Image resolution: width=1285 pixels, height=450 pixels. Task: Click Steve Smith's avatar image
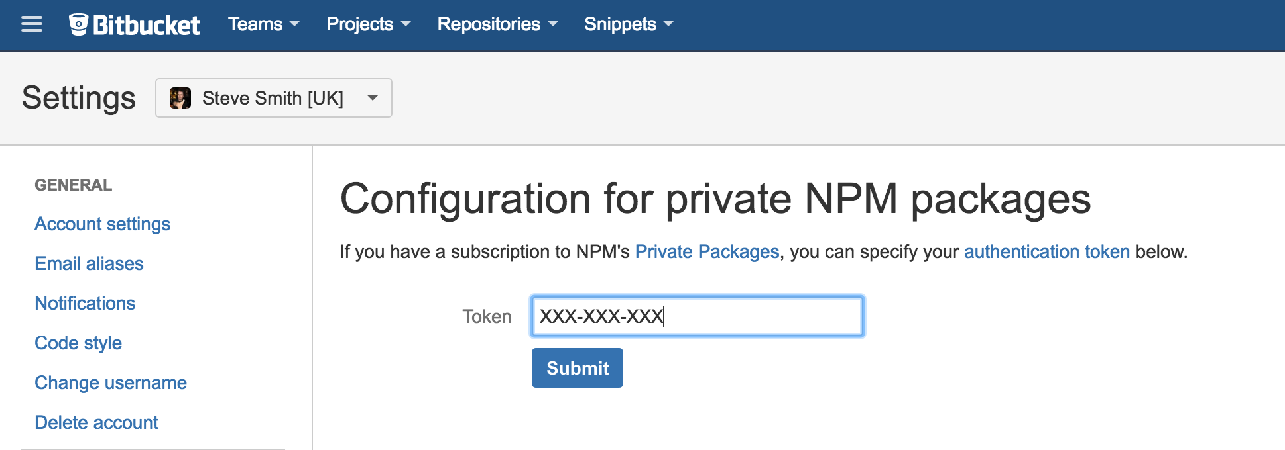tap(180, 98)
